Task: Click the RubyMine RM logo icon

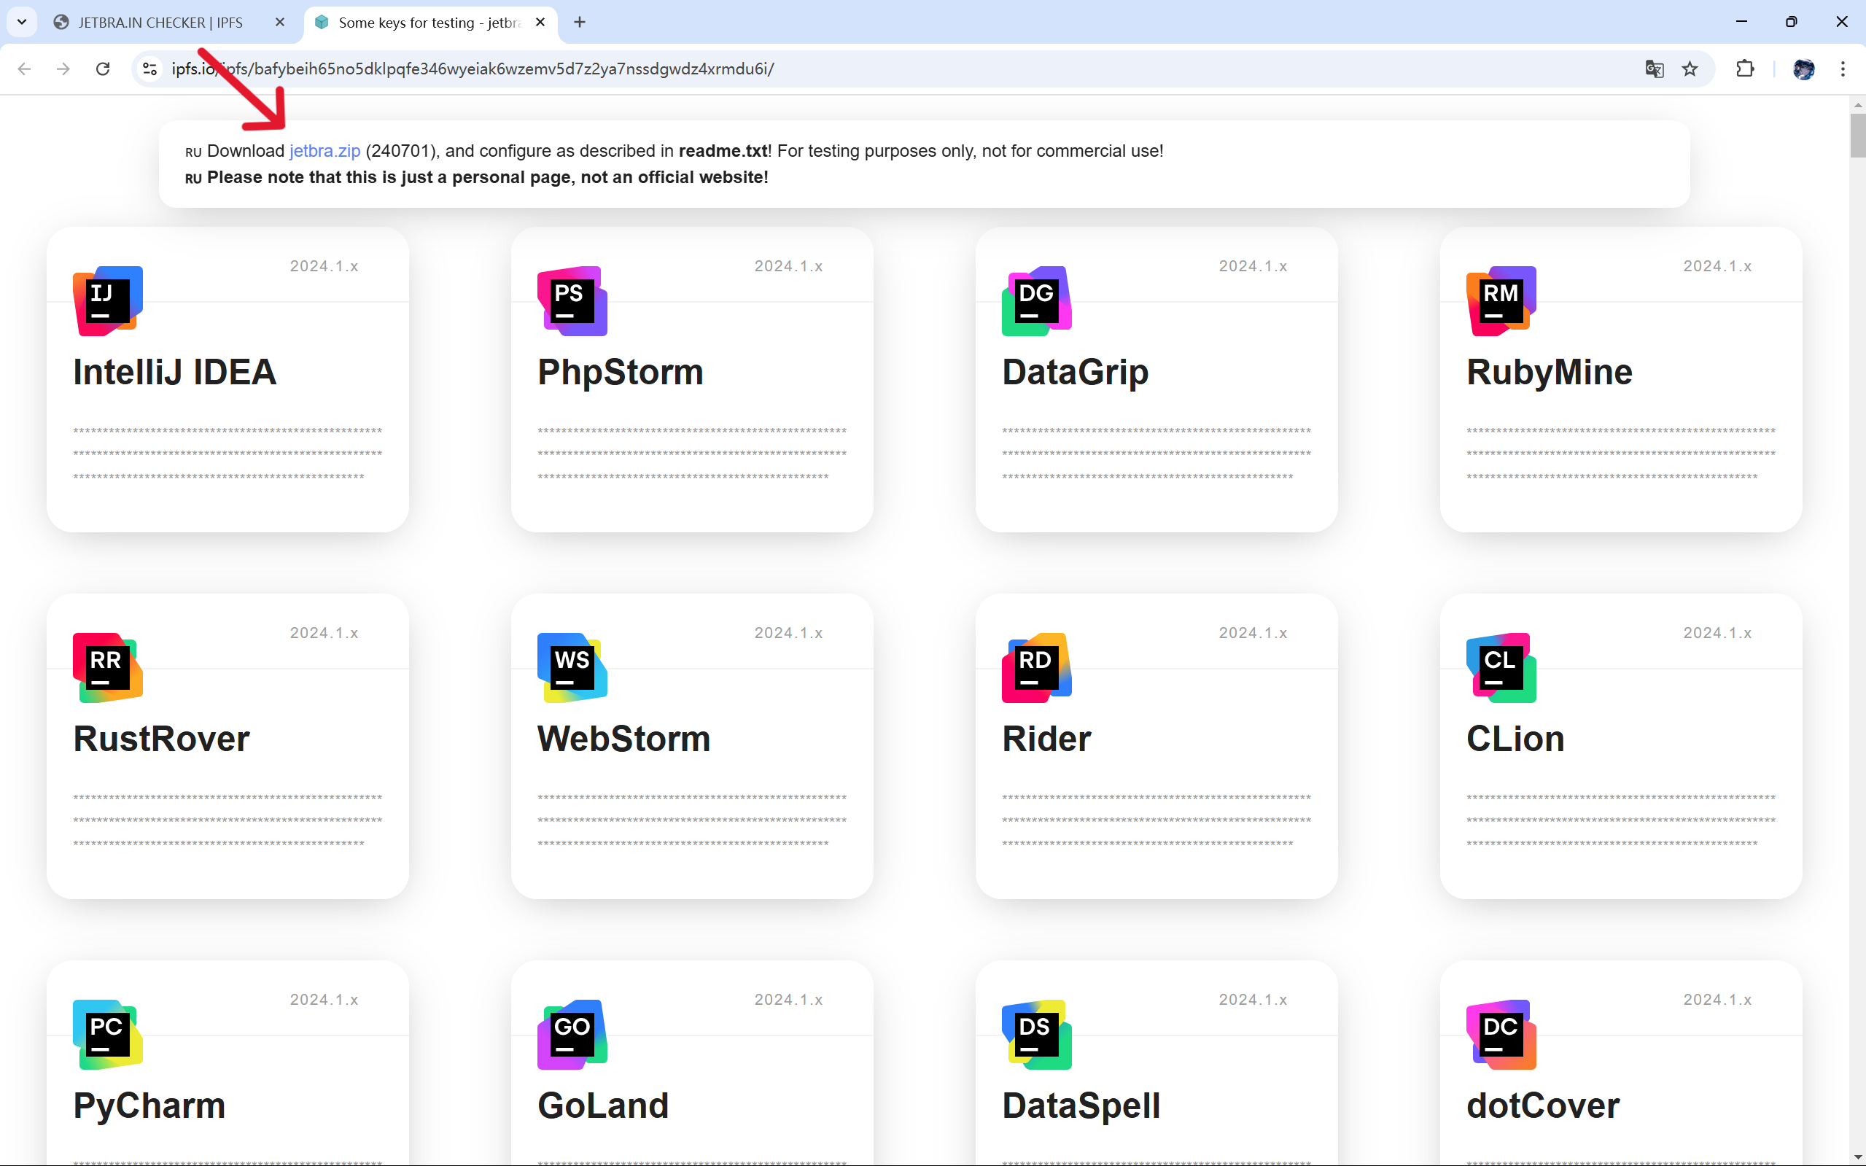Action: [x=1501, y=300]
